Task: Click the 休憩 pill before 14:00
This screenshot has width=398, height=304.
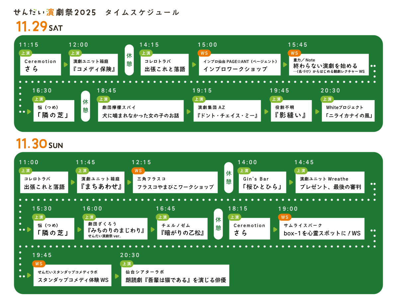Action: click(229, 177)
